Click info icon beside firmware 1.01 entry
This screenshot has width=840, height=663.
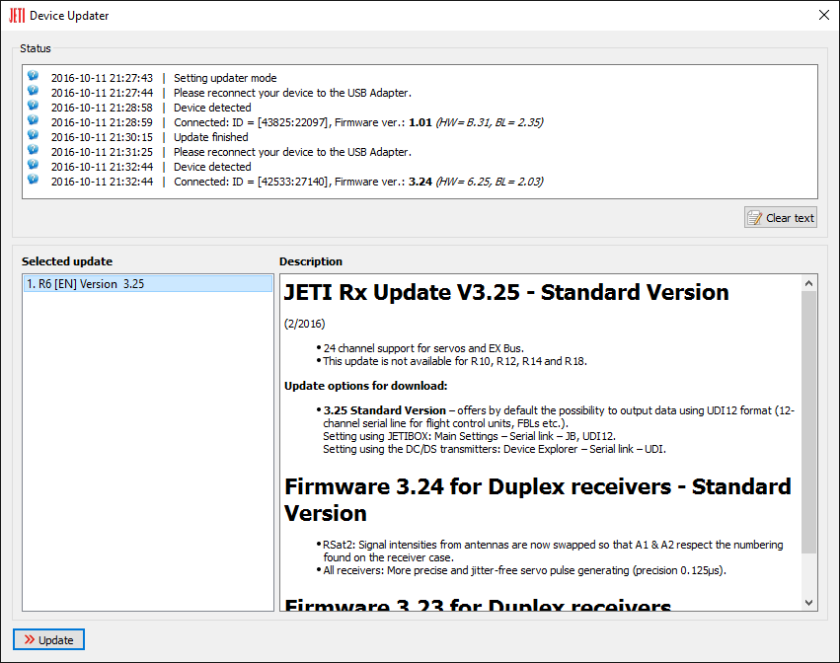click(x=34, y=120)
